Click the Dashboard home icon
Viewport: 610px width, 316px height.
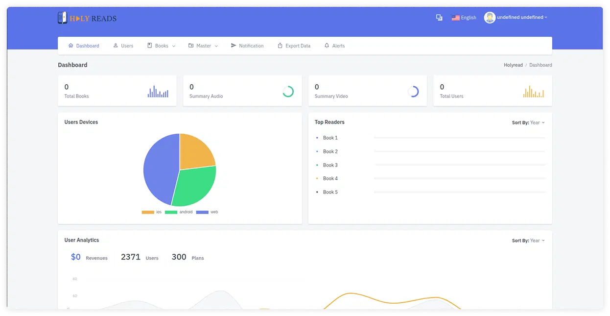click(x=71, y=46)
